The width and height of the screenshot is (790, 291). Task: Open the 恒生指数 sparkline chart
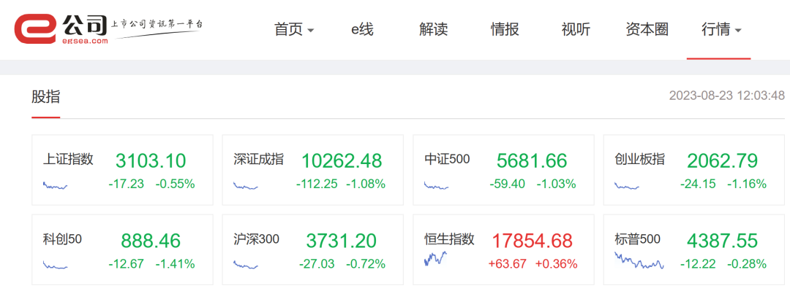[x=436, y=258]
